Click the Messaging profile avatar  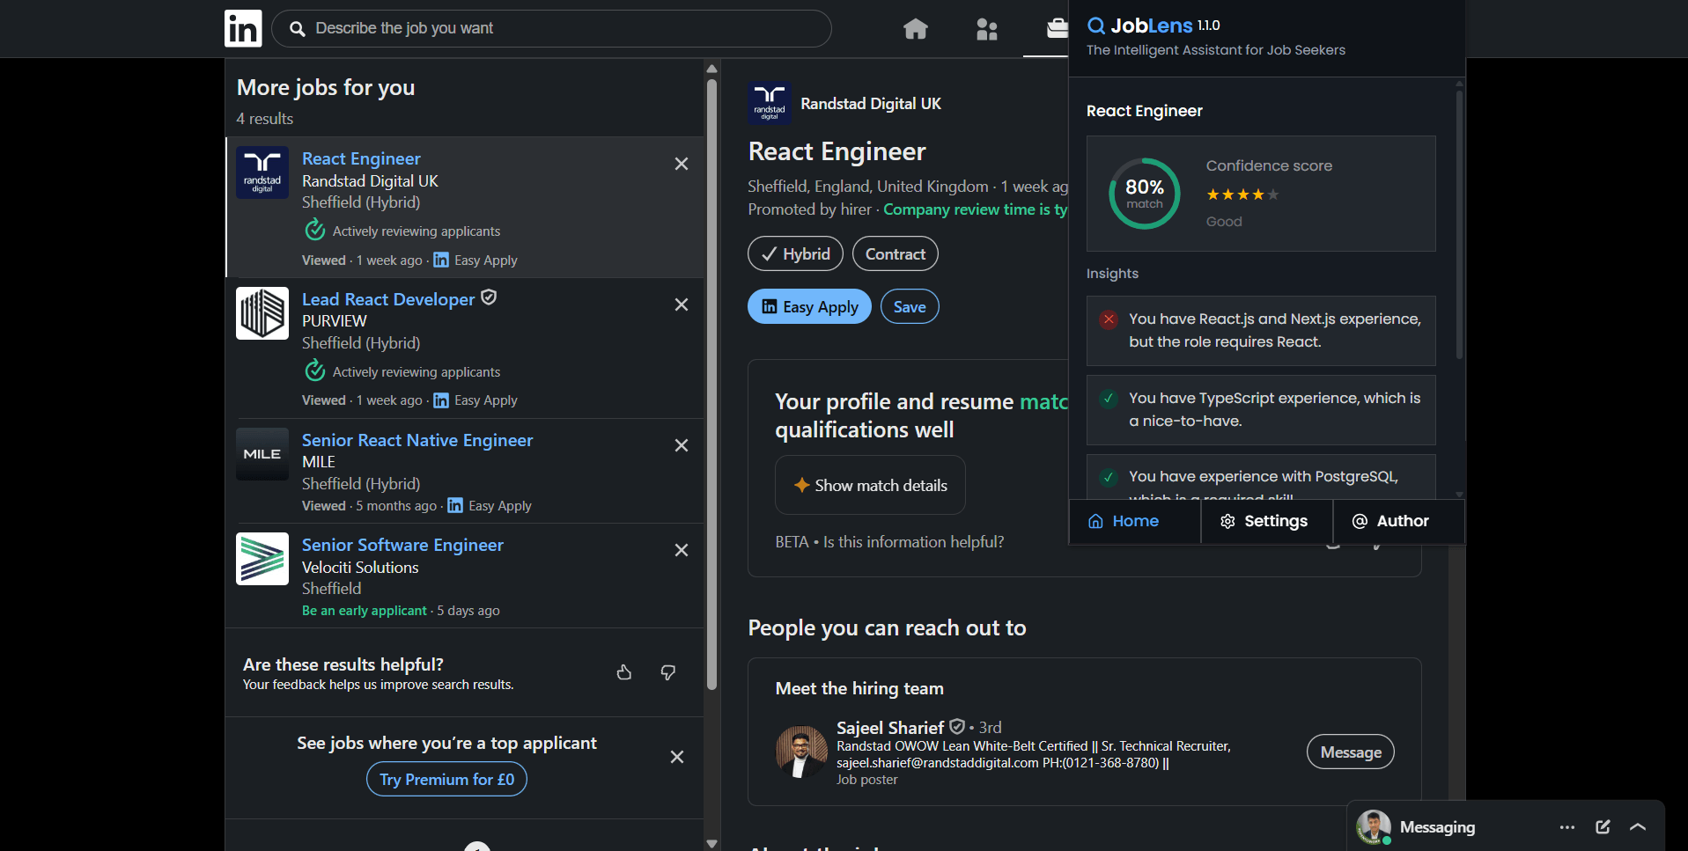point(1374,827)
